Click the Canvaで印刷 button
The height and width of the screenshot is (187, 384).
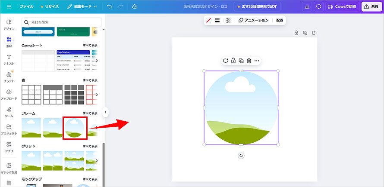click(343, 6)
